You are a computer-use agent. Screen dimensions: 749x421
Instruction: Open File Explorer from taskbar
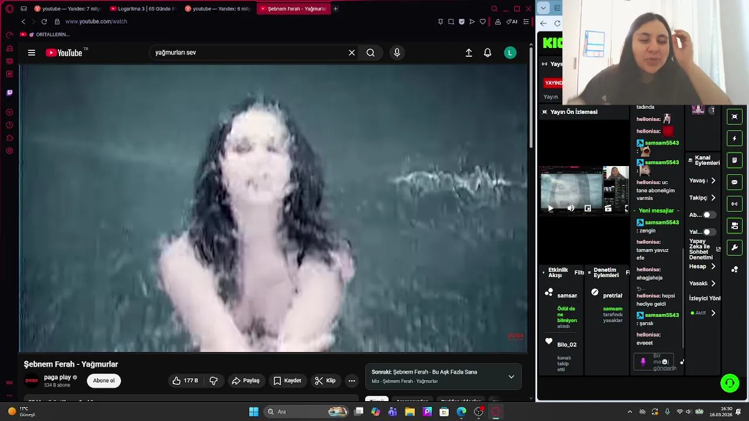click(x=410, y=412)
